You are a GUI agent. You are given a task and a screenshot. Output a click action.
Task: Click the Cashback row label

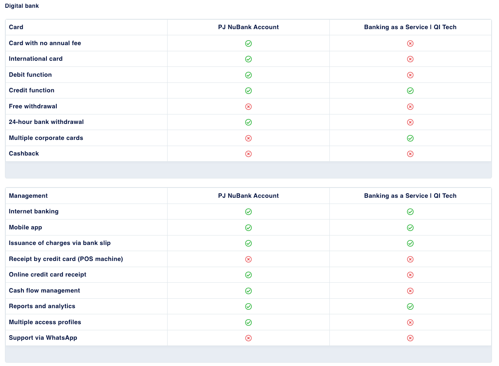pos(24,153)
